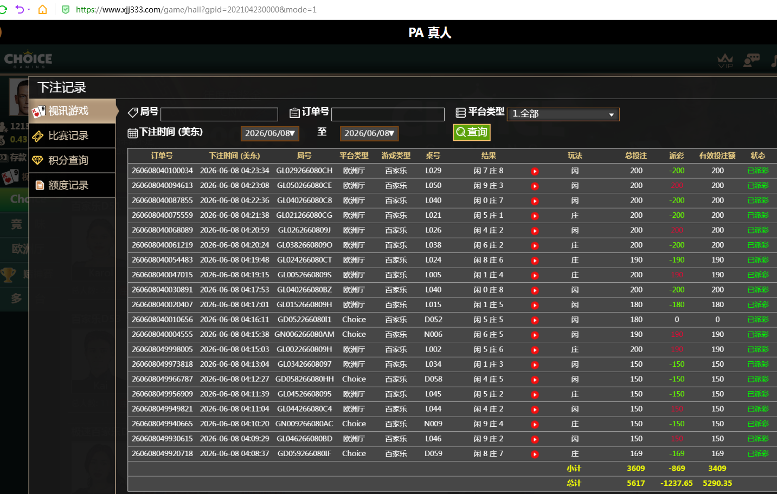This screenshot has width=777, height=494.
Task: Open the start date dropdown
Action: [269, 133]
